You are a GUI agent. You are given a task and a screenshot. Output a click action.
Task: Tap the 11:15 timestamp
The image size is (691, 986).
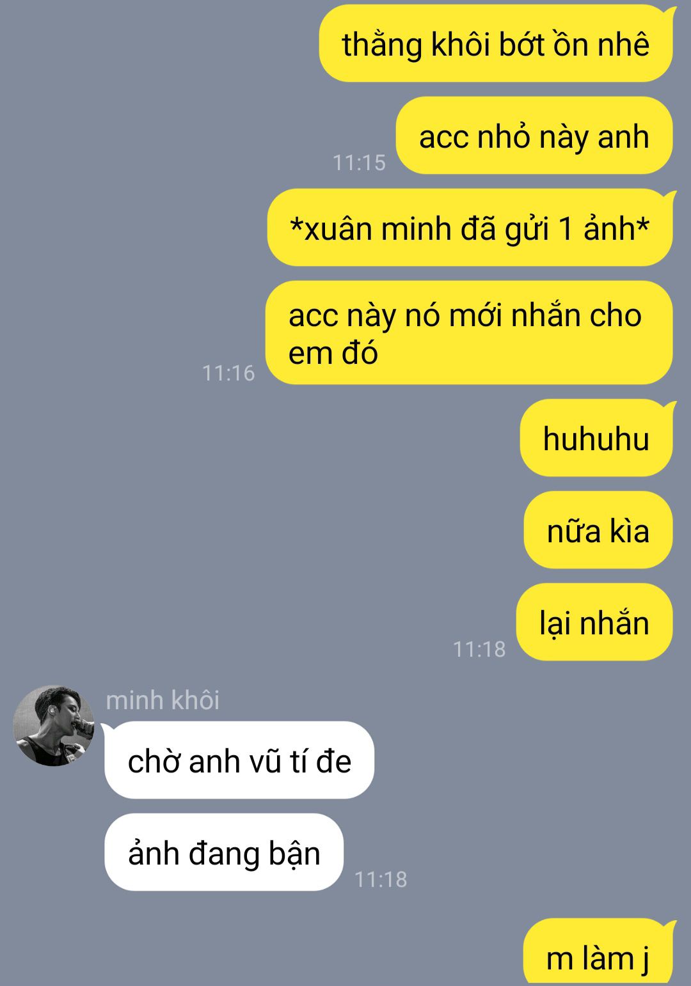(x=359, y=162)
